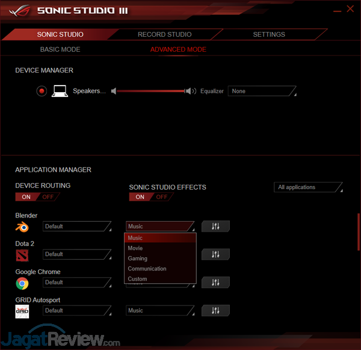Select Advanced Mode

click(178, 49)
